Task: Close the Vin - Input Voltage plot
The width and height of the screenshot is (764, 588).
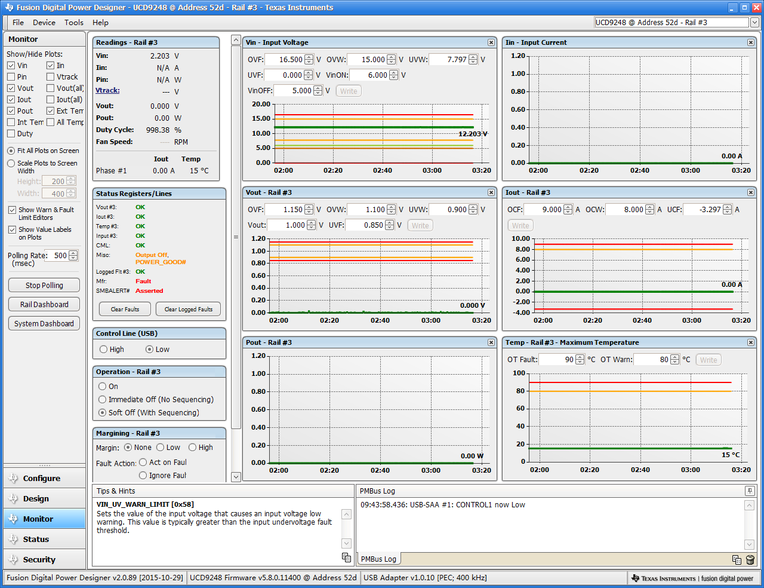Action: 491,42
